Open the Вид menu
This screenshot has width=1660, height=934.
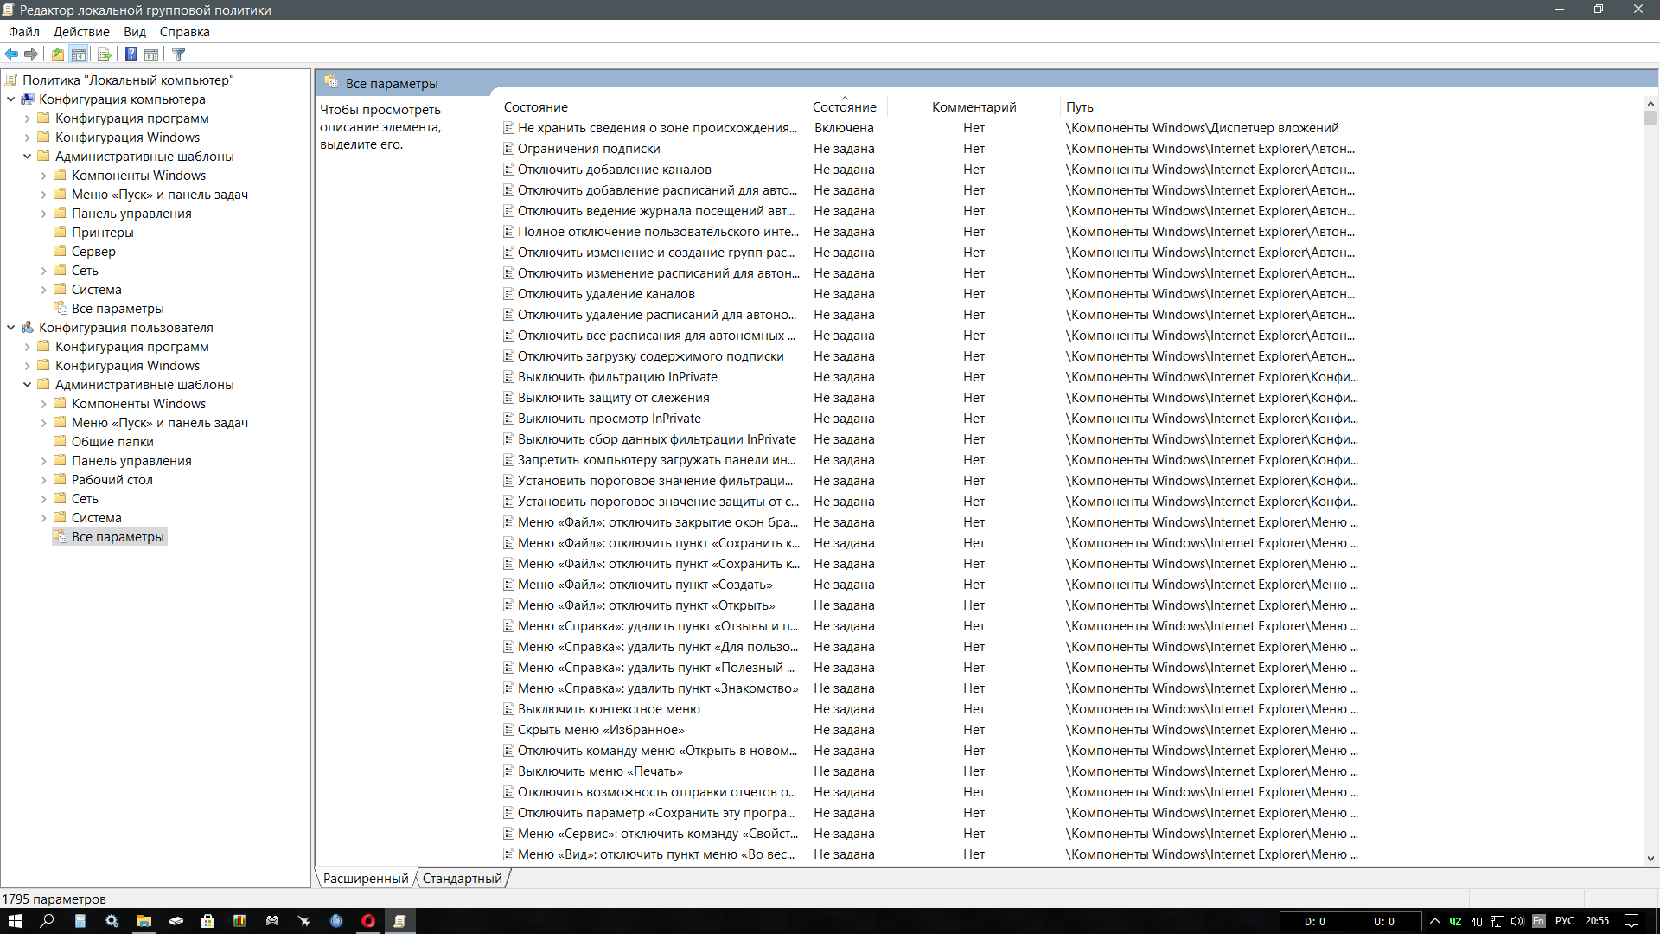coord(135,32)
